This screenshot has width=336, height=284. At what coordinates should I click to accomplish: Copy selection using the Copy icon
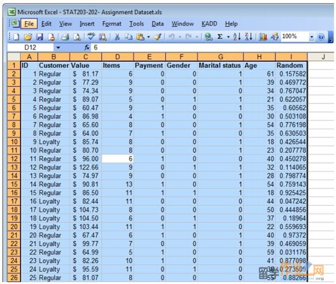click(129, 37)
